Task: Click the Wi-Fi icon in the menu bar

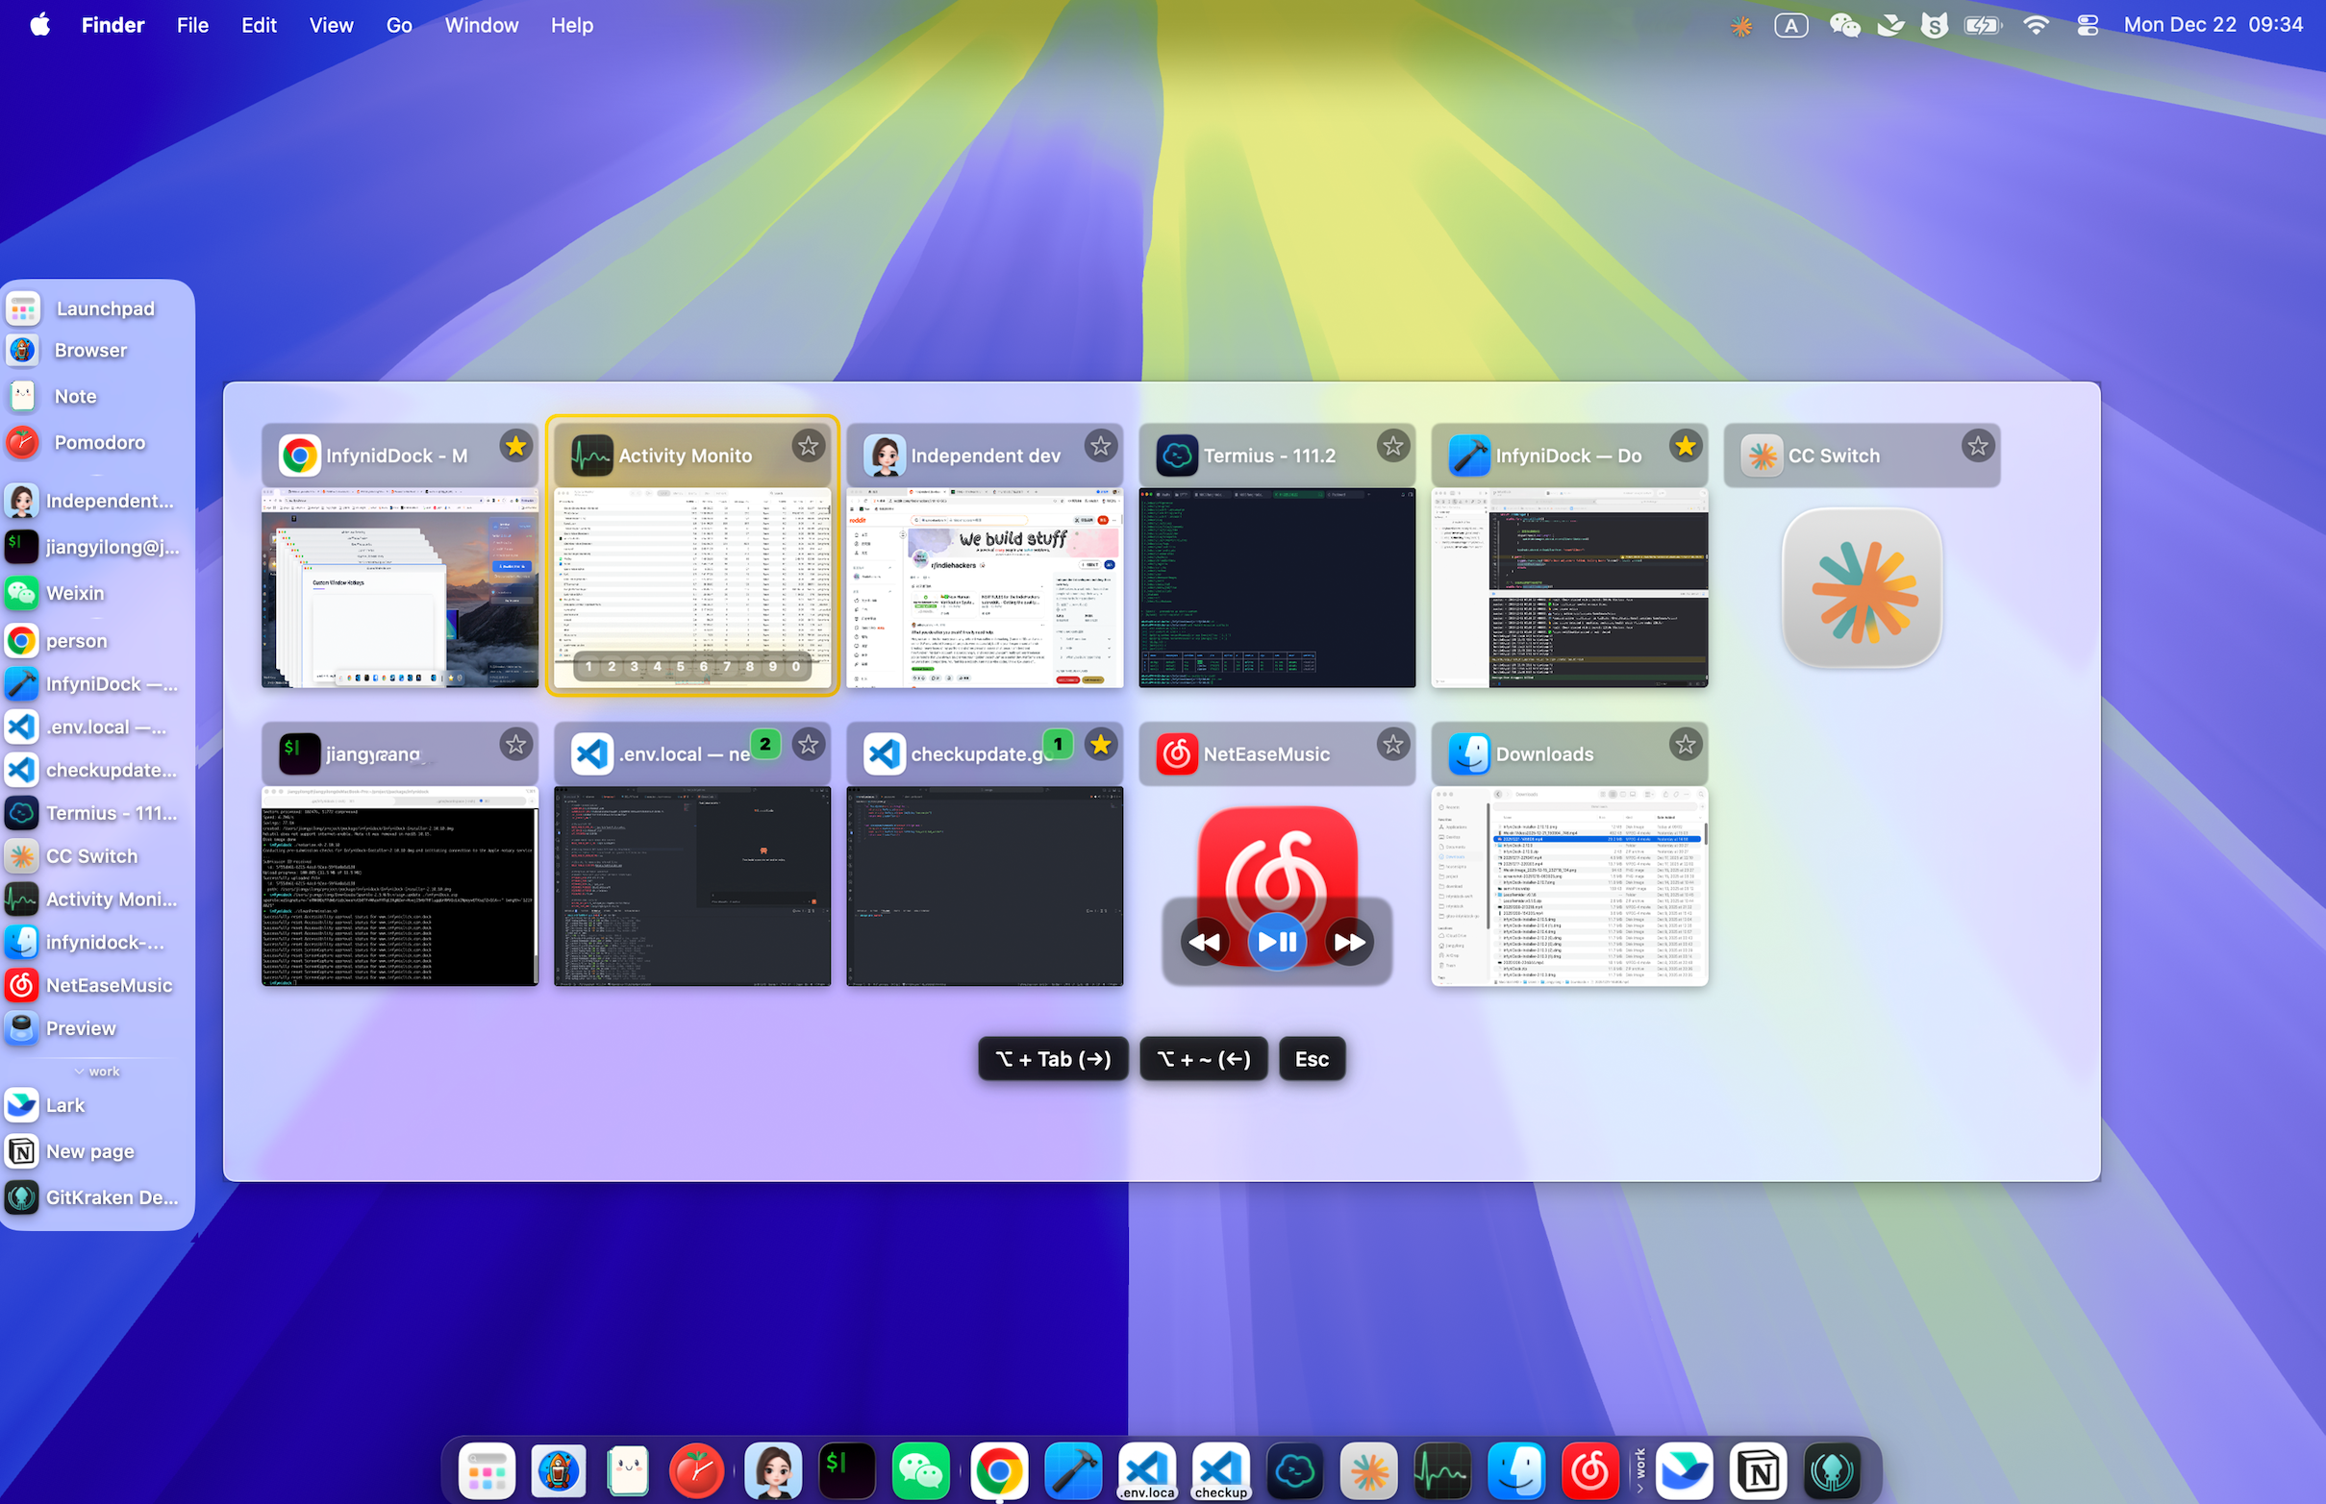Action: pos(2036,24)
